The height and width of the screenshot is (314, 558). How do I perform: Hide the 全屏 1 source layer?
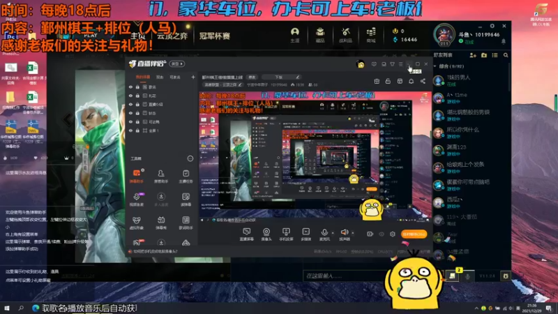pos(130,130)
